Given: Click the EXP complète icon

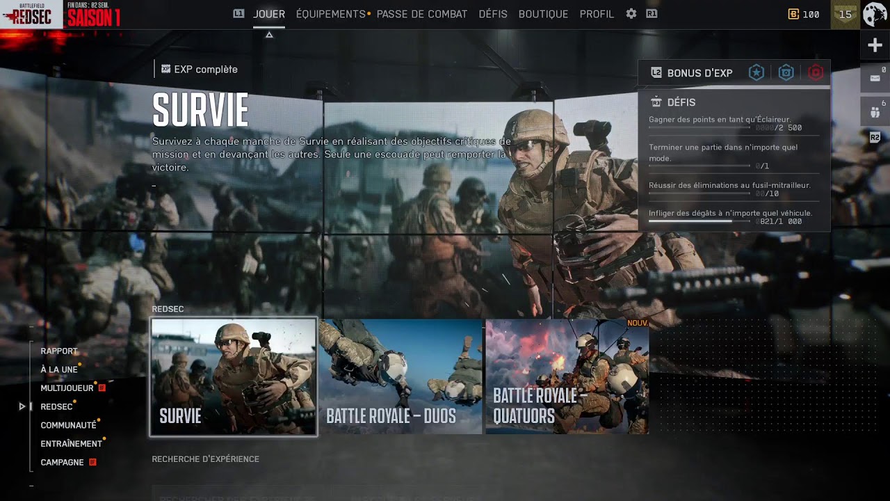Looking at the screenshot, I should tap(165, 69).
